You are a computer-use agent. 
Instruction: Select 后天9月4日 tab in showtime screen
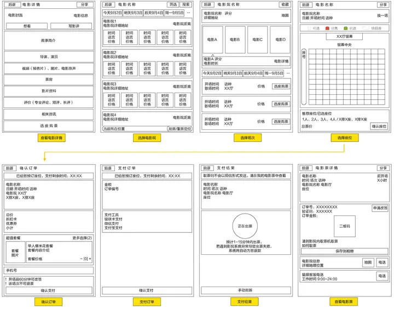[253, 73]
